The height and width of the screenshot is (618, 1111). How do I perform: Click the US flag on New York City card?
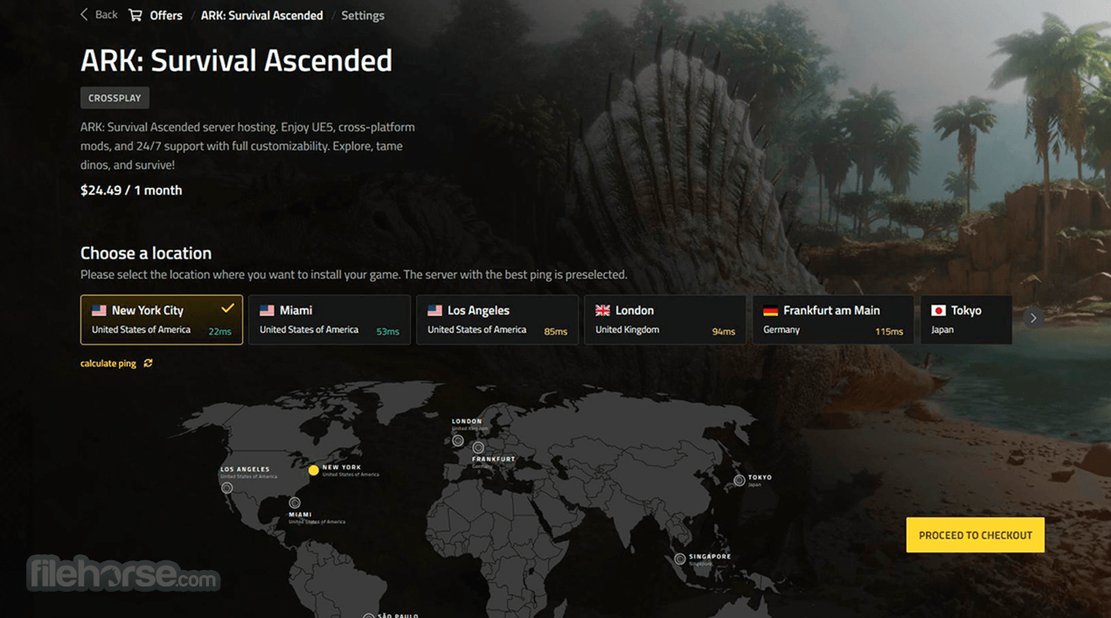[99, 310]
